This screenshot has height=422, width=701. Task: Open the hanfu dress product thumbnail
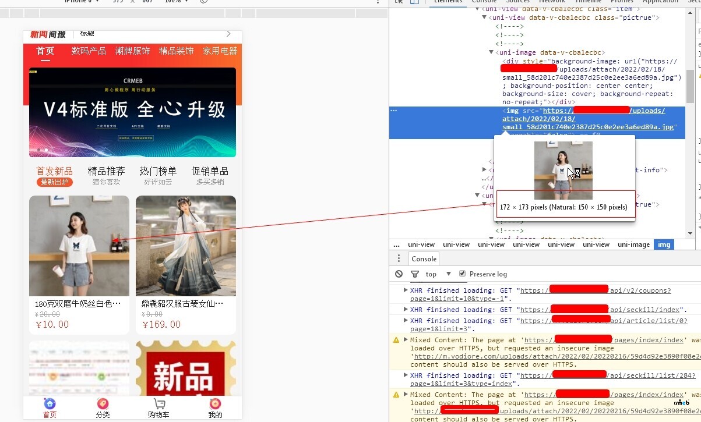pyautogui.click(x=186, y=246)
